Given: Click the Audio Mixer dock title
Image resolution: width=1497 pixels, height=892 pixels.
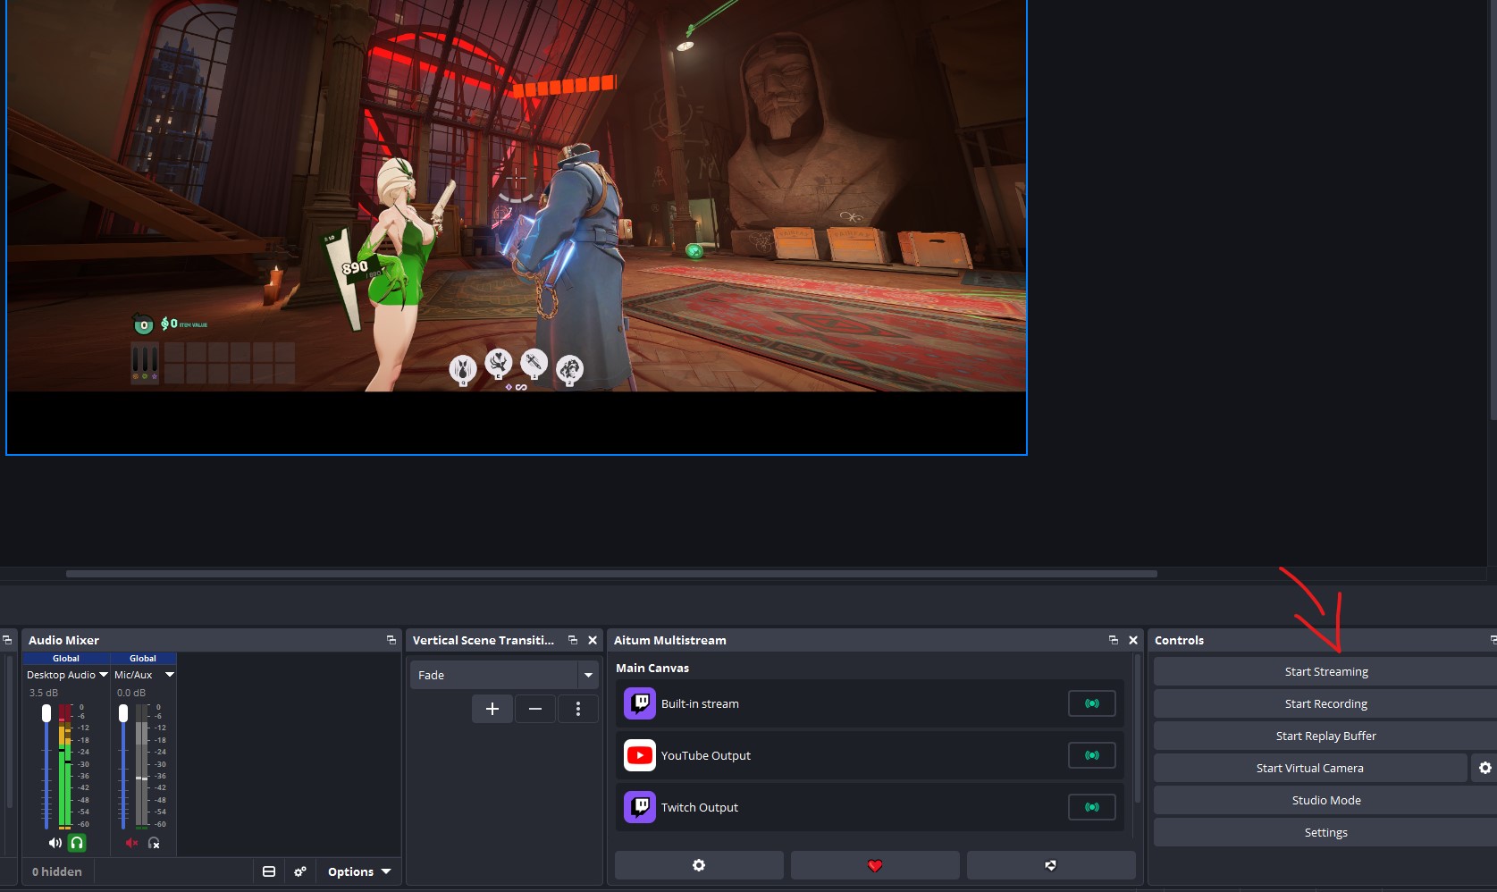Looking at the screenshot, I should coord(63,640).
